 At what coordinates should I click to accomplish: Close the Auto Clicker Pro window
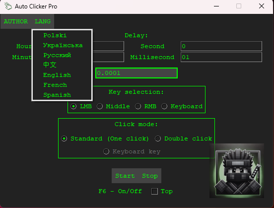point(262,6)
